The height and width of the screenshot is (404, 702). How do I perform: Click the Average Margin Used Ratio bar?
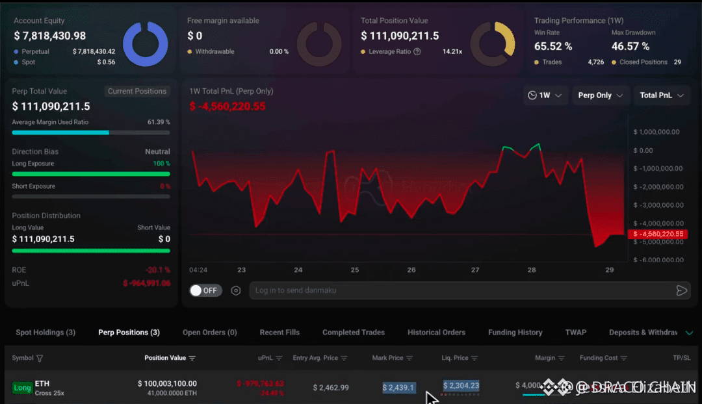(x=91, y=133)
